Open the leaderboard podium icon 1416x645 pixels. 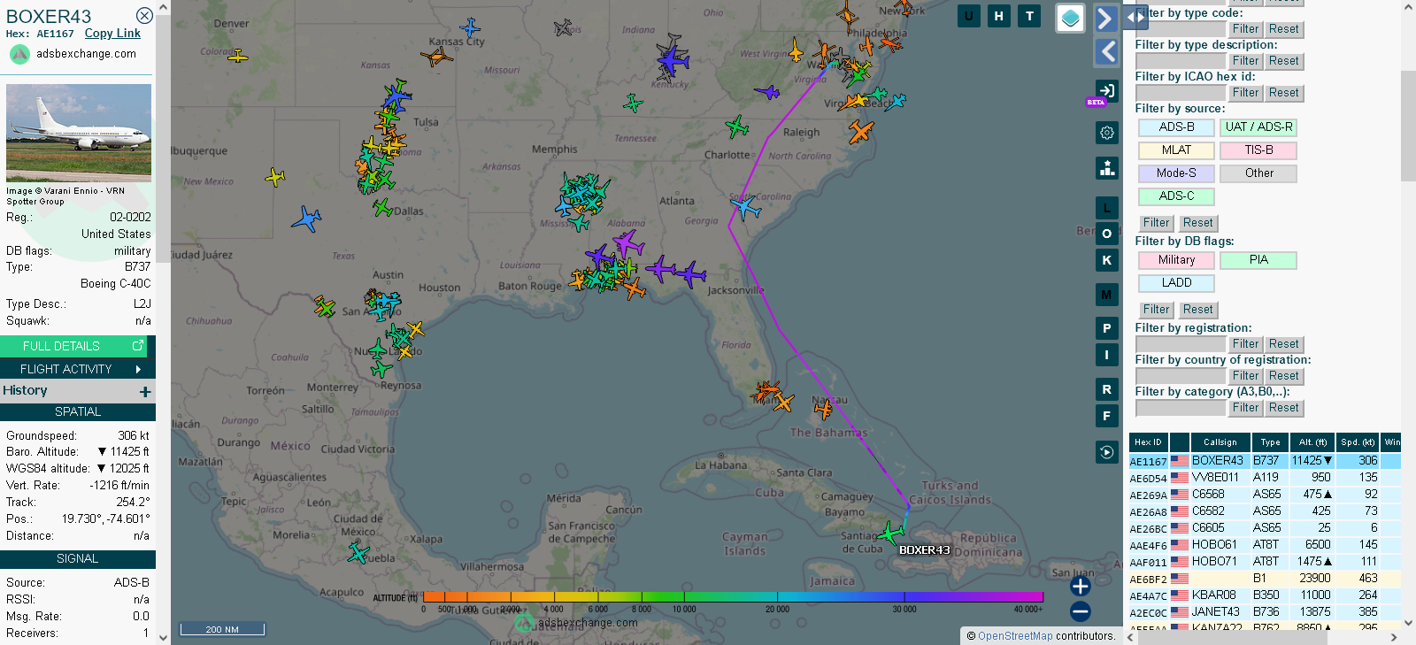click(1106, 168)
